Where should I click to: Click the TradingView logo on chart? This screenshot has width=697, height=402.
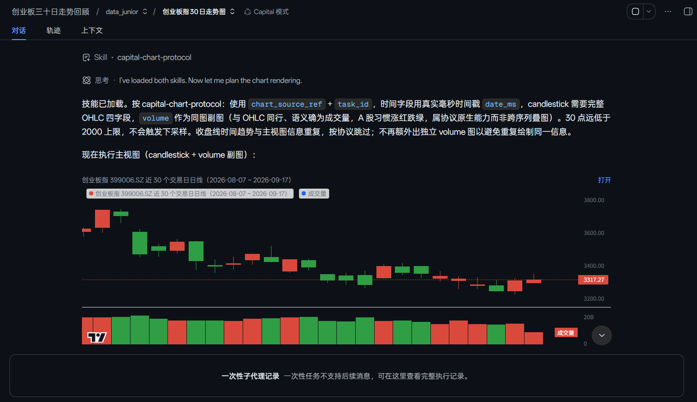click(x=97, y=337)
